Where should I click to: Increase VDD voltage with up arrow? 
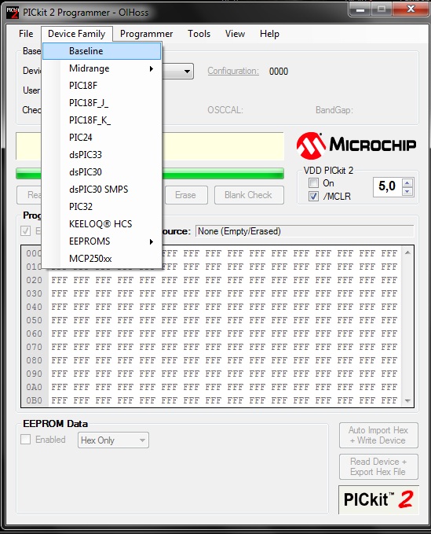pos(407,183)
